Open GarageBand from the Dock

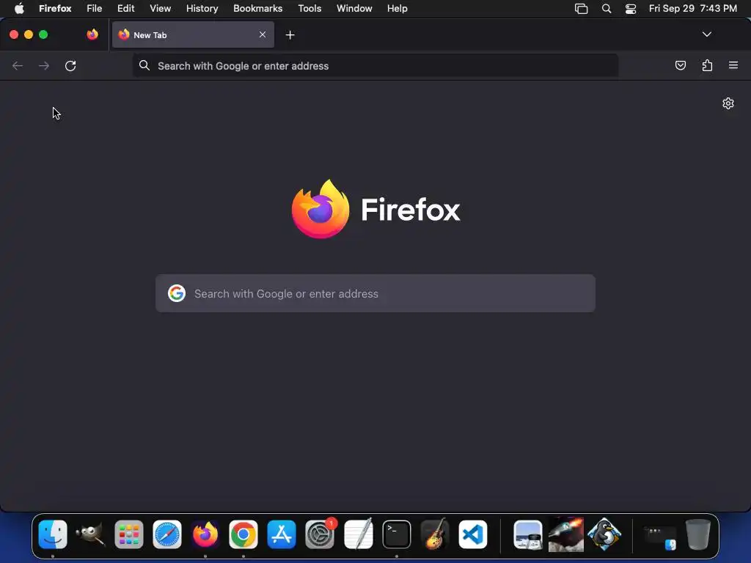pyautogui.click(x=434, y=534)
